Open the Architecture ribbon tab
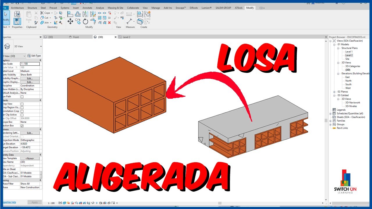 [x=17, y=8]
